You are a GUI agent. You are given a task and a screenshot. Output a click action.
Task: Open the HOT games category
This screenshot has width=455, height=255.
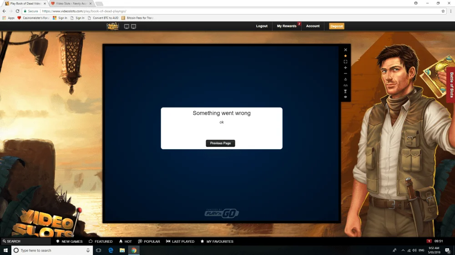click(x=126, y=241)
